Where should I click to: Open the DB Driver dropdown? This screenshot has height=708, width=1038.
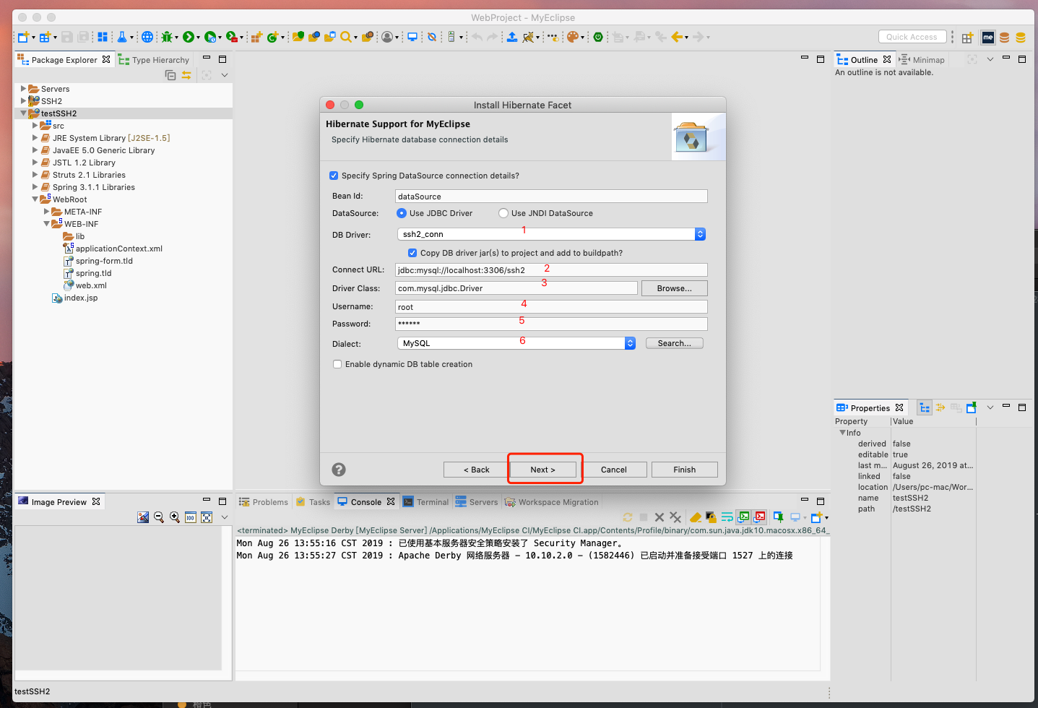[x=551, y=234]
